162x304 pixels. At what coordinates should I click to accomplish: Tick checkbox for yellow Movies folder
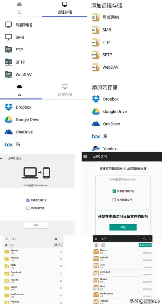click(x=61, y=281)
